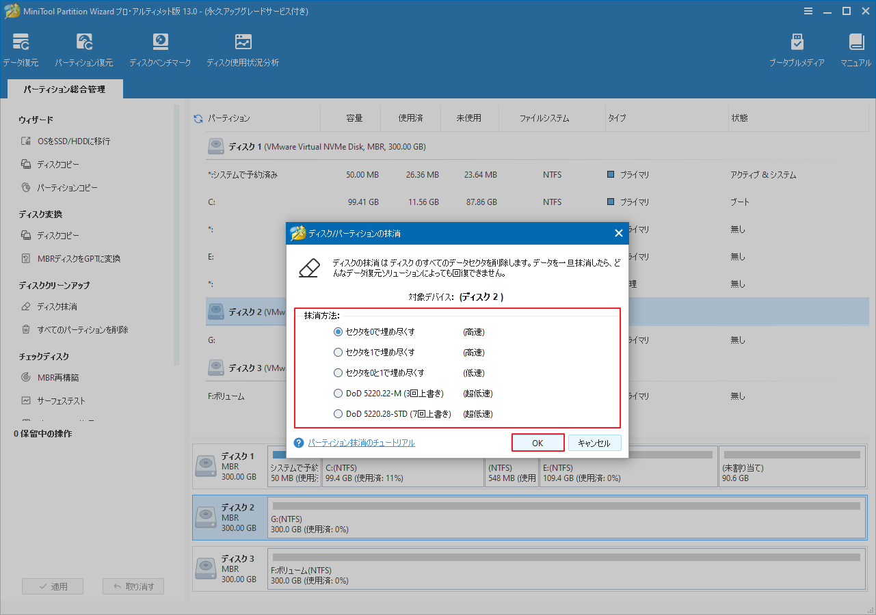Launch ディスクベンチマーク (Disk Benchmark)
Screen dimensions: 876x615
160,49
